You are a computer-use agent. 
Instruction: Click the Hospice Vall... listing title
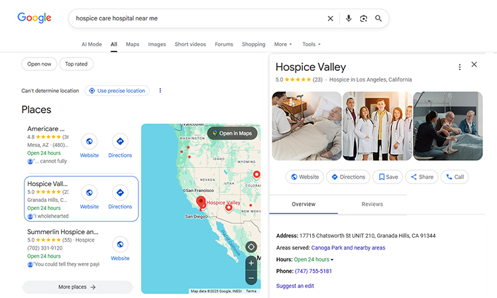click(47, 183)
